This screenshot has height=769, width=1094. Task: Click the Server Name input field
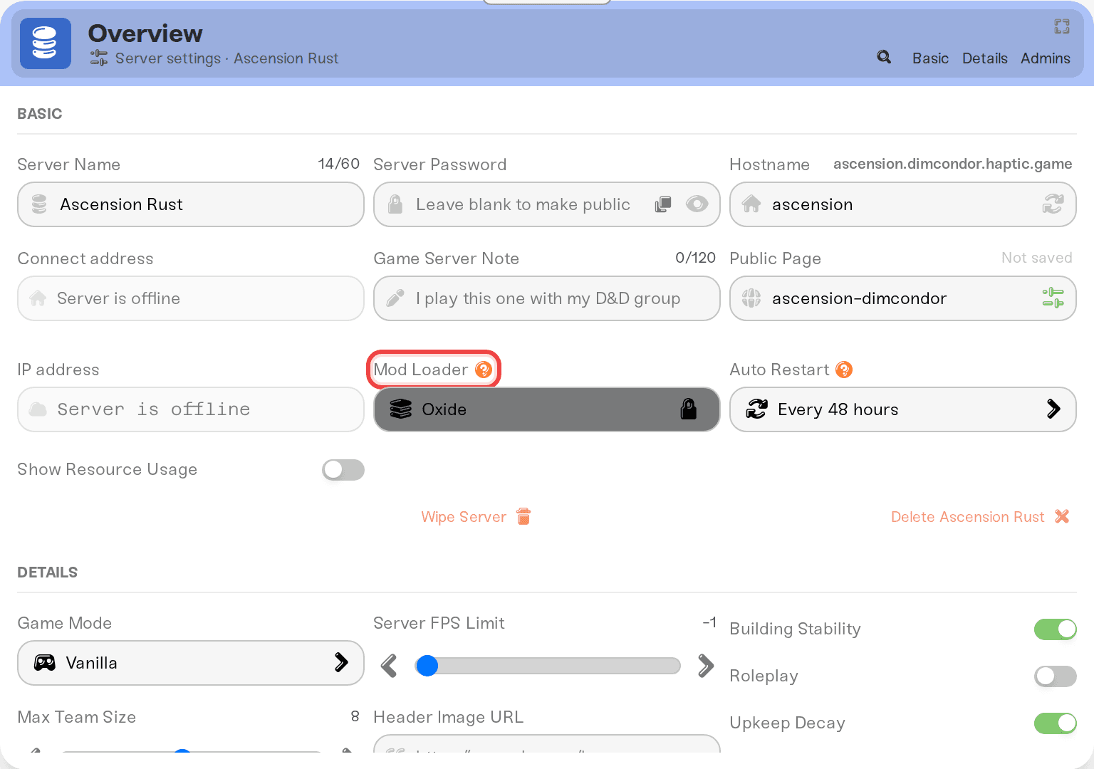coord(191,204)
